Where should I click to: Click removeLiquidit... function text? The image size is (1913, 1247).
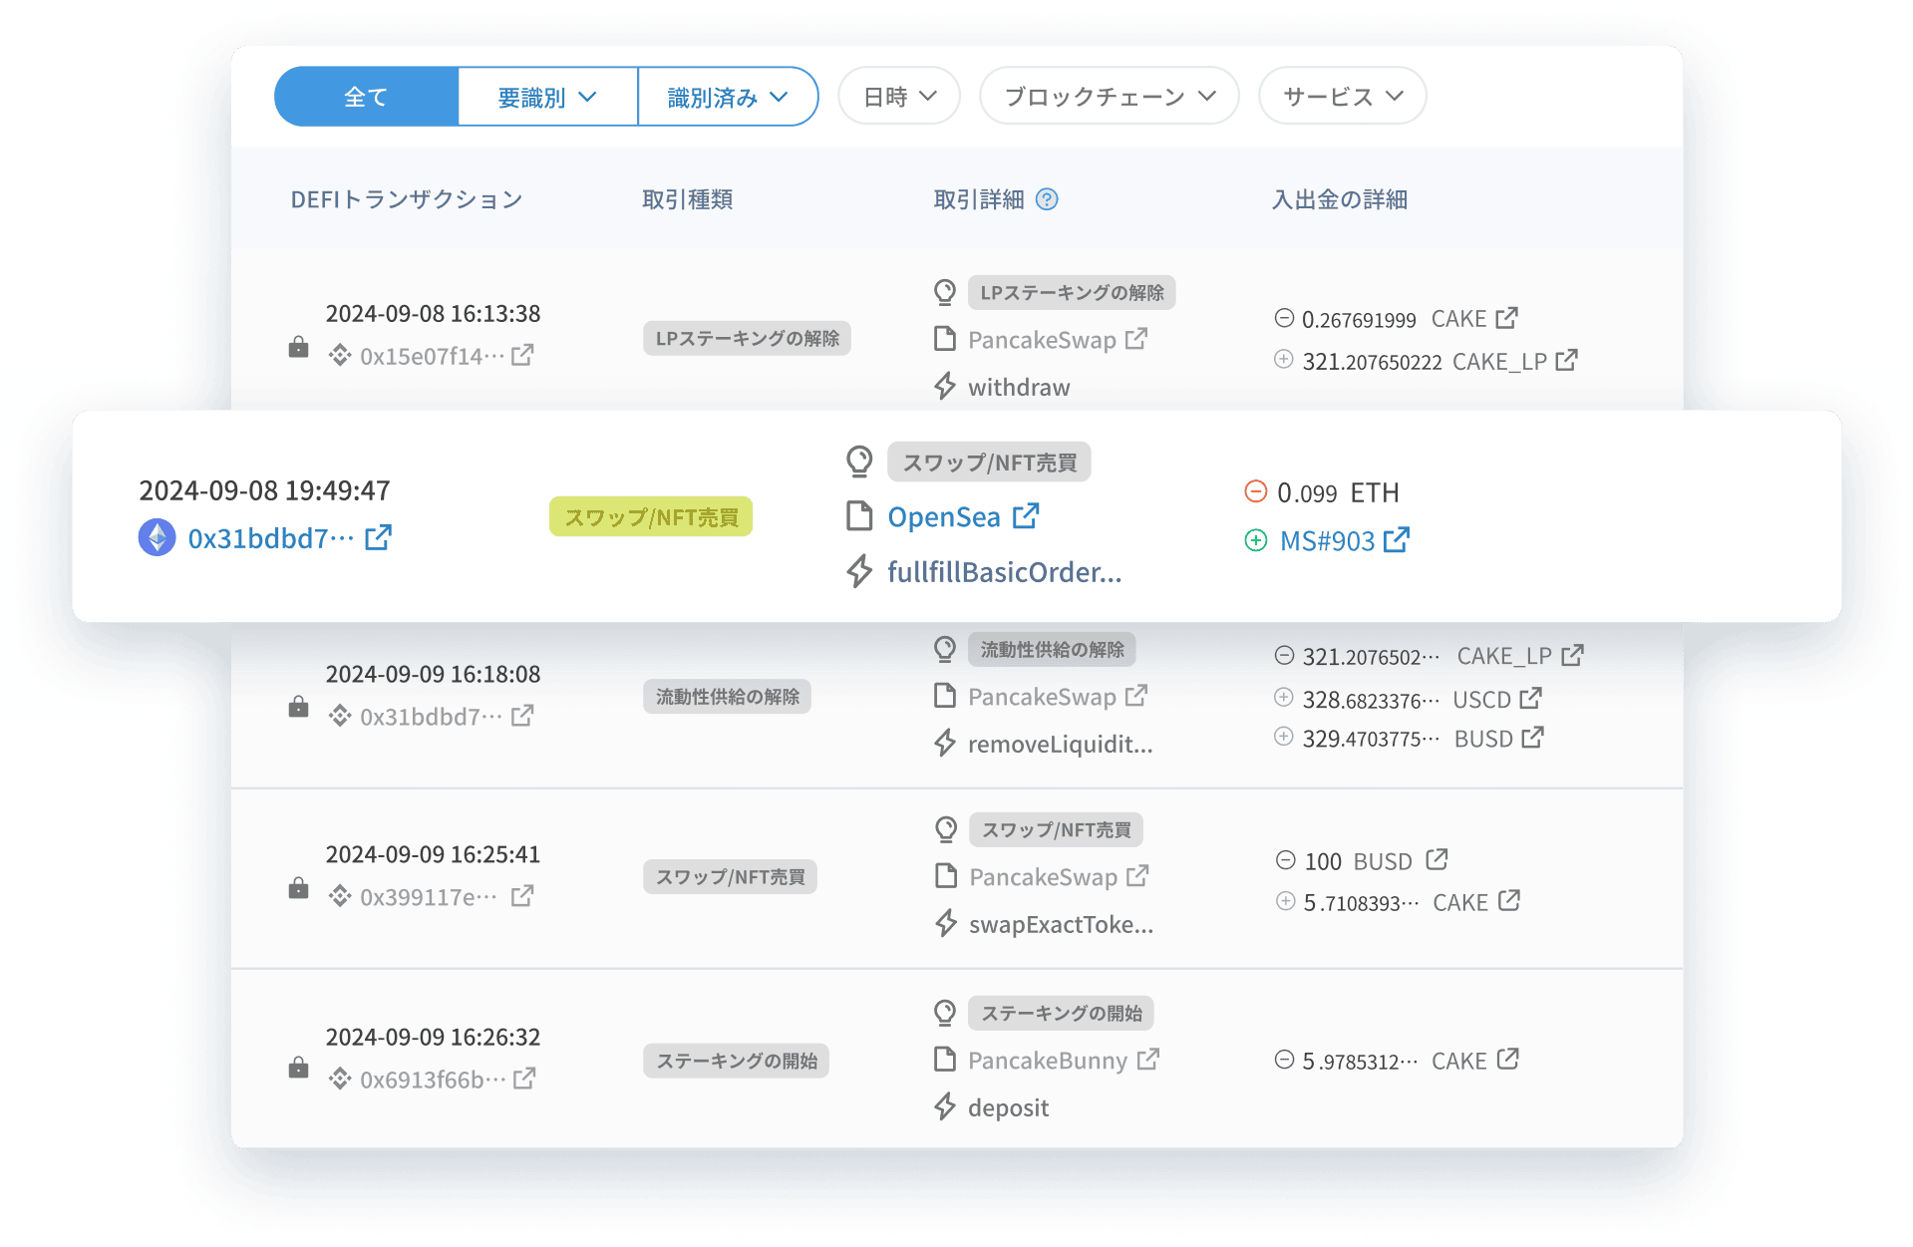[1061, 744]
